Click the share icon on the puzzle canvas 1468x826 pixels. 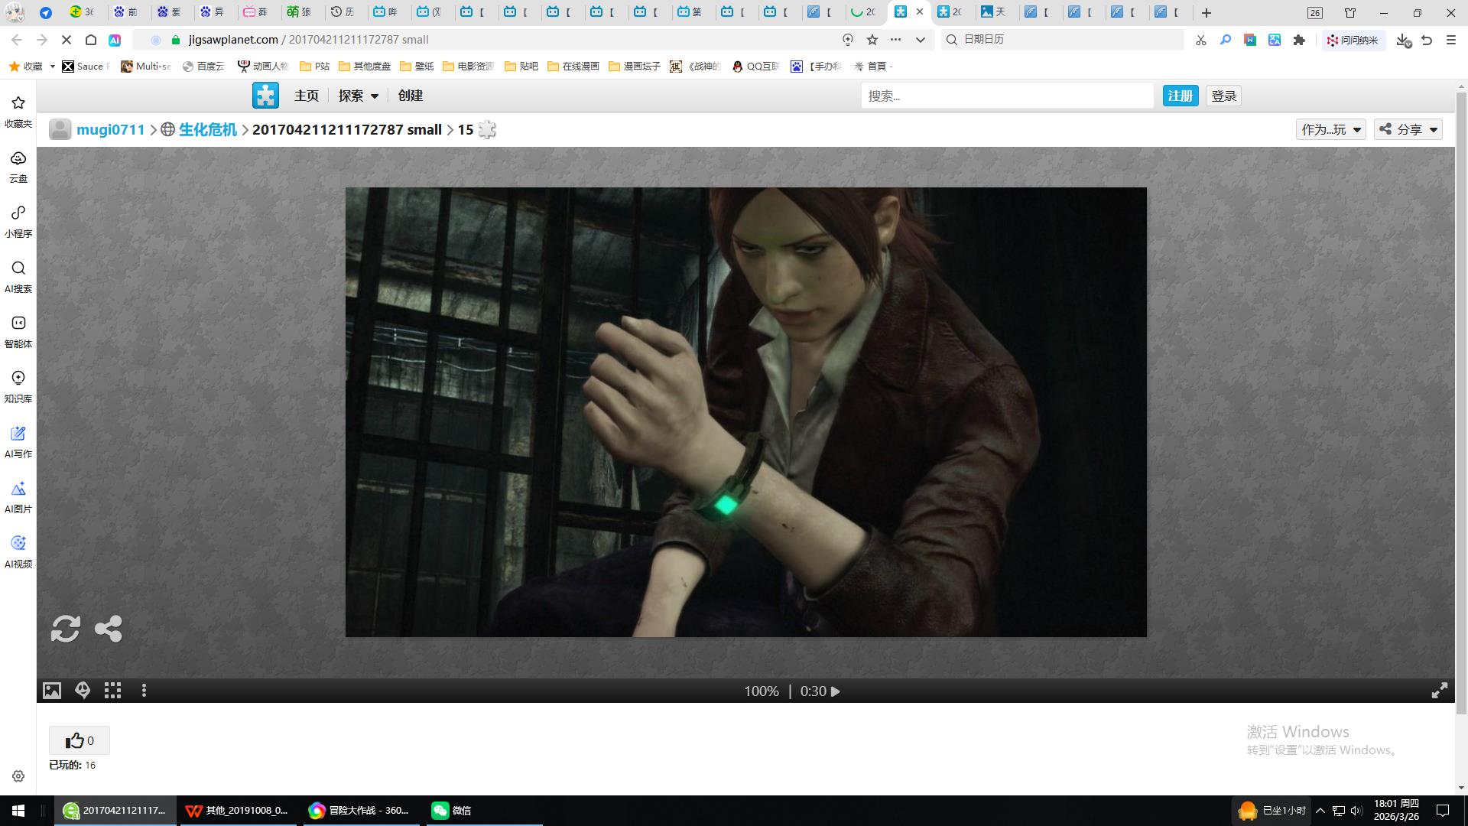click(x=108, y=629)
